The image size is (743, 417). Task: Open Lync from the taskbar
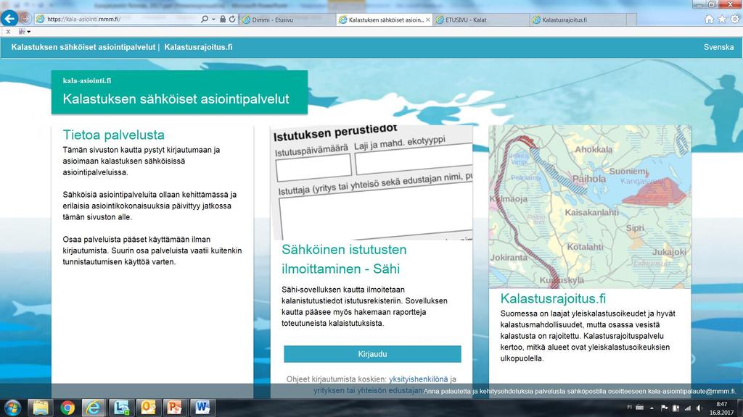pyautogui.click(x=121, y=408)
